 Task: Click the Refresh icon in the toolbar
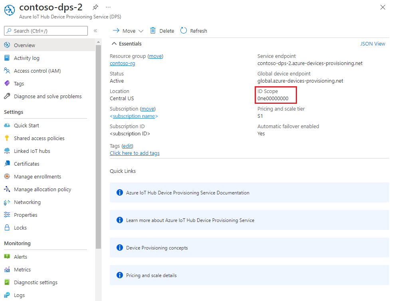pos(184,31)
